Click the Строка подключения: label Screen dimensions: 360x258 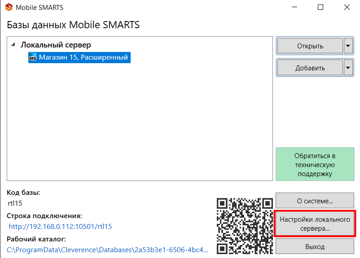(x=44, y=216)
